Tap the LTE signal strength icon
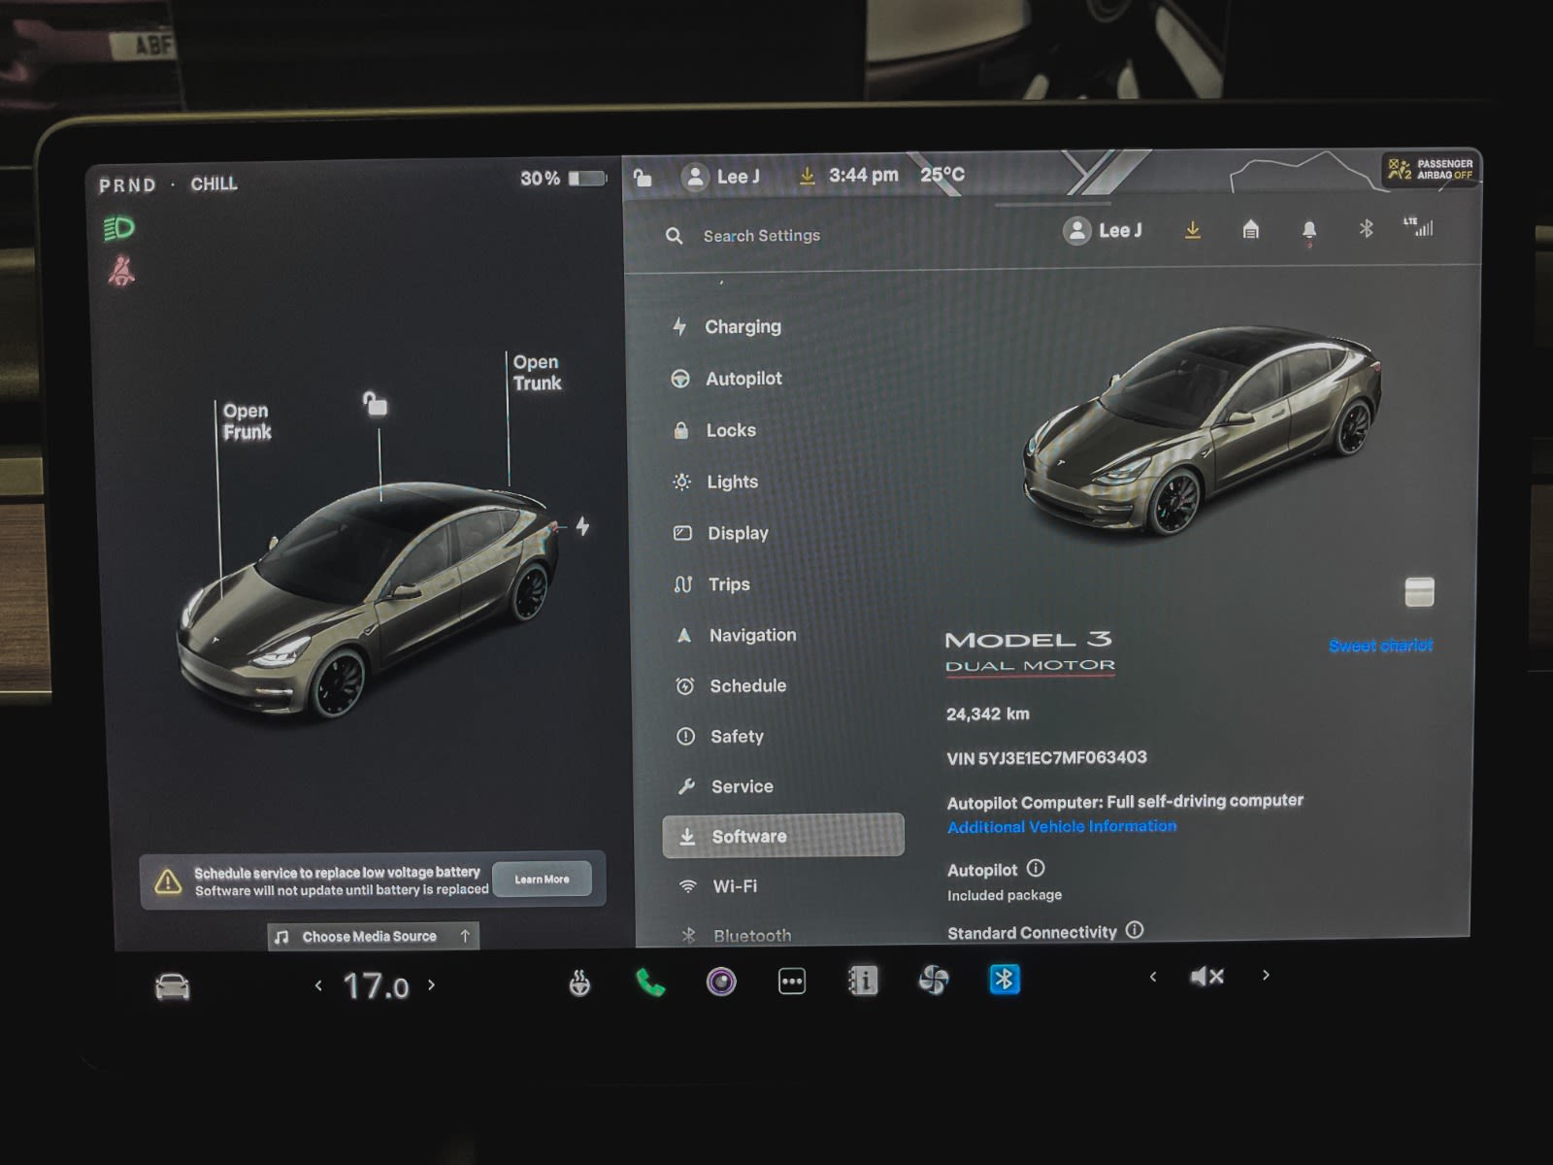 (1418, 227)
